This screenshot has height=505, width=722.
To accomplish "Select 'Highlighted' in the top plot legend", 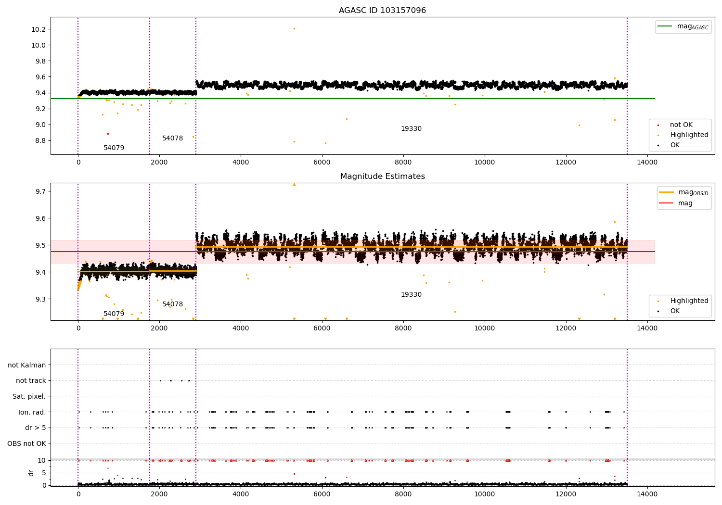I will [689, 135].
